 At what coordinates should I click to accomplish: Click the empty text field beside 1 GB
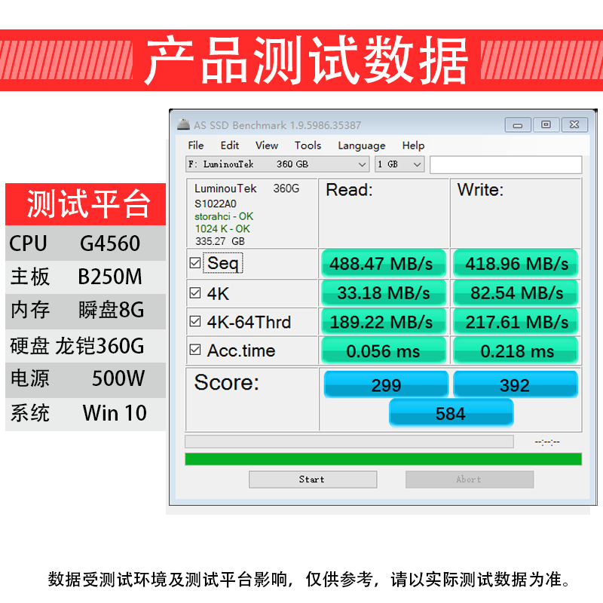[506, 164]
